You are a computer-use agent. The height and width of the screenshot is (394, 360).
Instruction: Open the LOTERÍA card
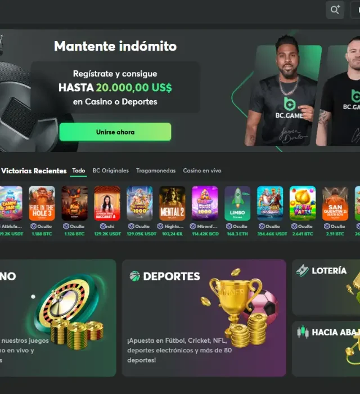(326, 288)
